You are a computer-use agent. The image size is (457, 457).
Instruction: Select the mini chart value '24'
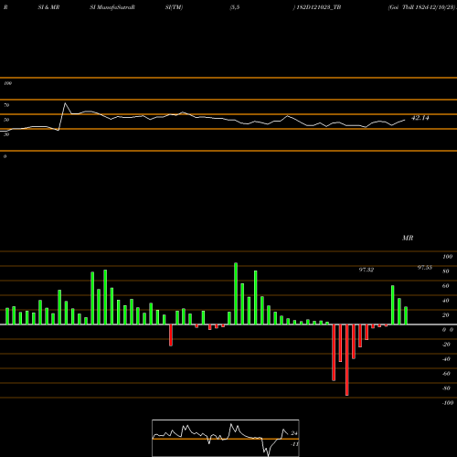click(x=294, y=433)
